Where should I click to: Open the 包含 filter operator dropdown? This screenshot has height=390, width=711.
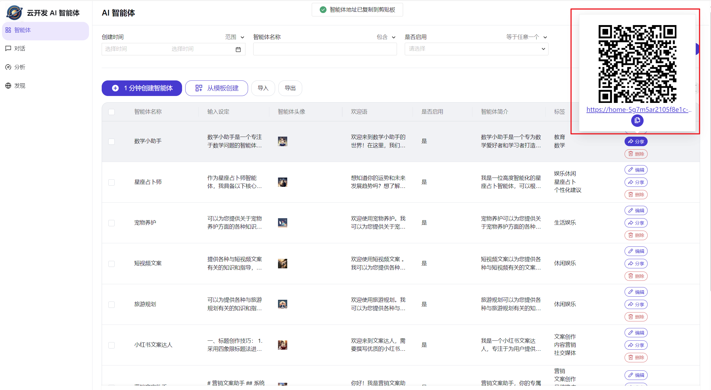pos(386,37)
